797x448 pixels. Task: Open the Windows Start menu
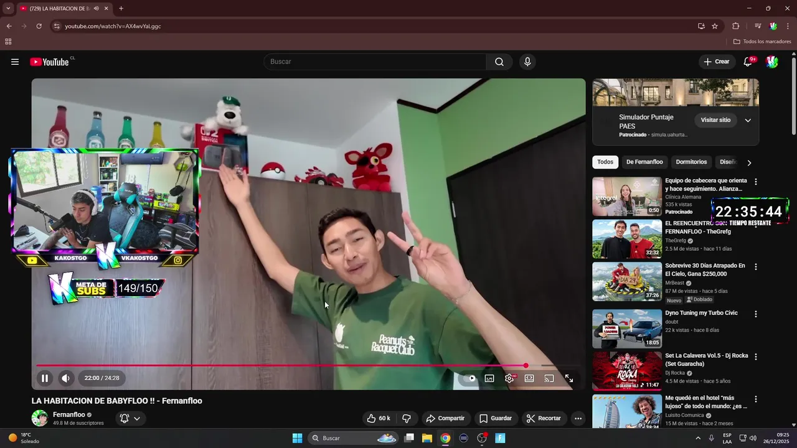coord(297,438)
